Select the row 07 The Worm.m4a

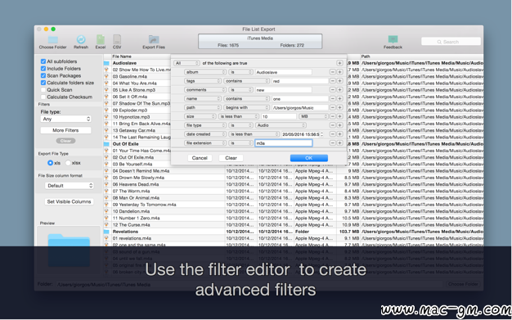click(294, 192)
